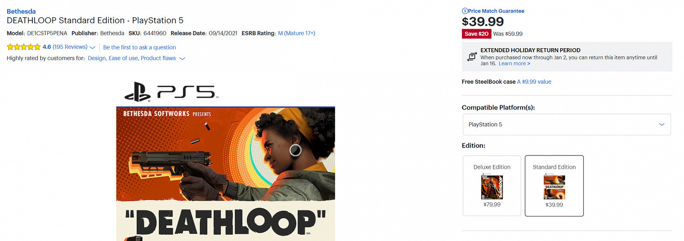Click the Deluxe Edition cover thumbnail
The height and width of the screenshot is (241, 684).
click(x=492, y=187)
